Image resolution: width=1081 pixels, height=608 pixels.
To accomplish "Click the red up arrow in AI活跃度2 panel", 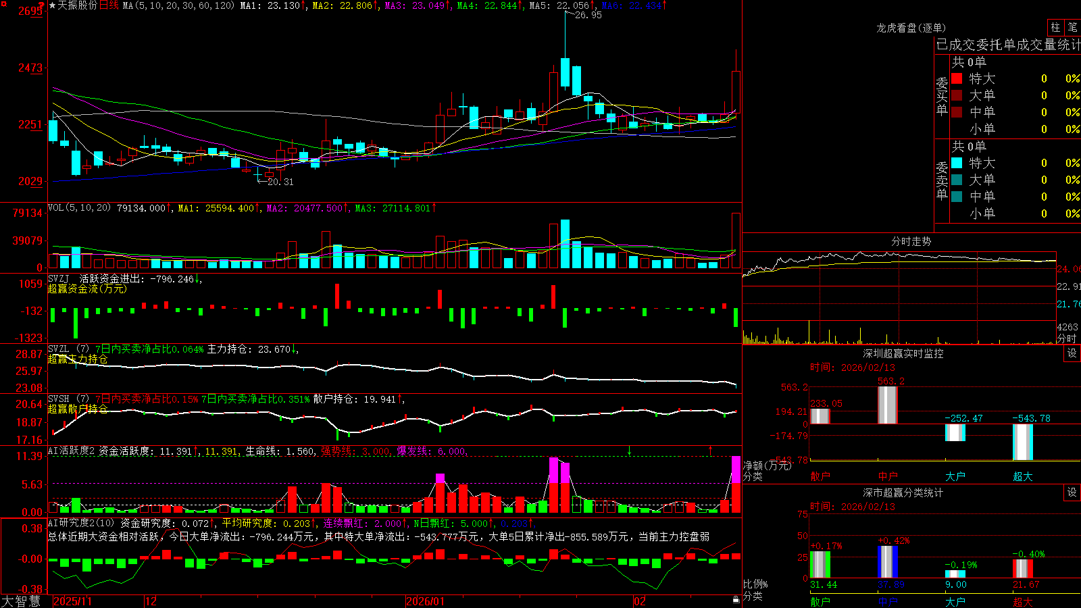I will pyautogui.click(x=710, y=451).
